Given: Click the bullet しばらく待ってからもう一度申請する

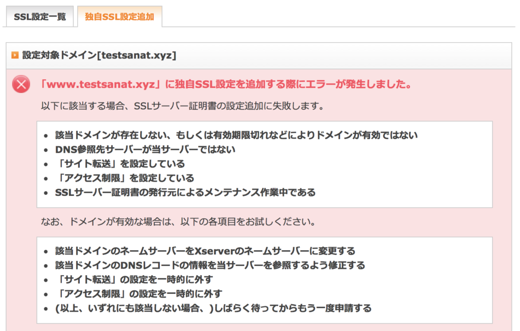Looking at the screenshot, I should 213,309.
